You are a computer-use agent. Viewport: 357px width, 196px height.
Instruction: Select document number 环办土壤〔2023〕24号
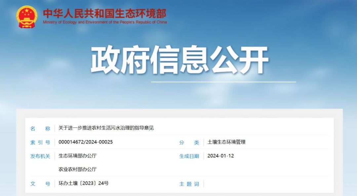(x=83, y=183)
